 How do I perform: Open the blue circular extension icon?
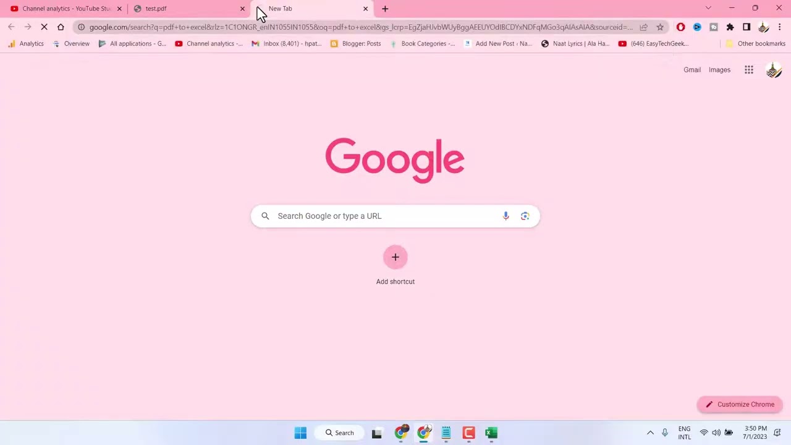[x=697, y=27]
